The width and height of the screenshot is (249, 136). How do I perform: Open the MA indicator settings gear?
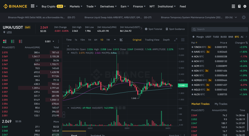pyautogui.click(x=123, y=53)
